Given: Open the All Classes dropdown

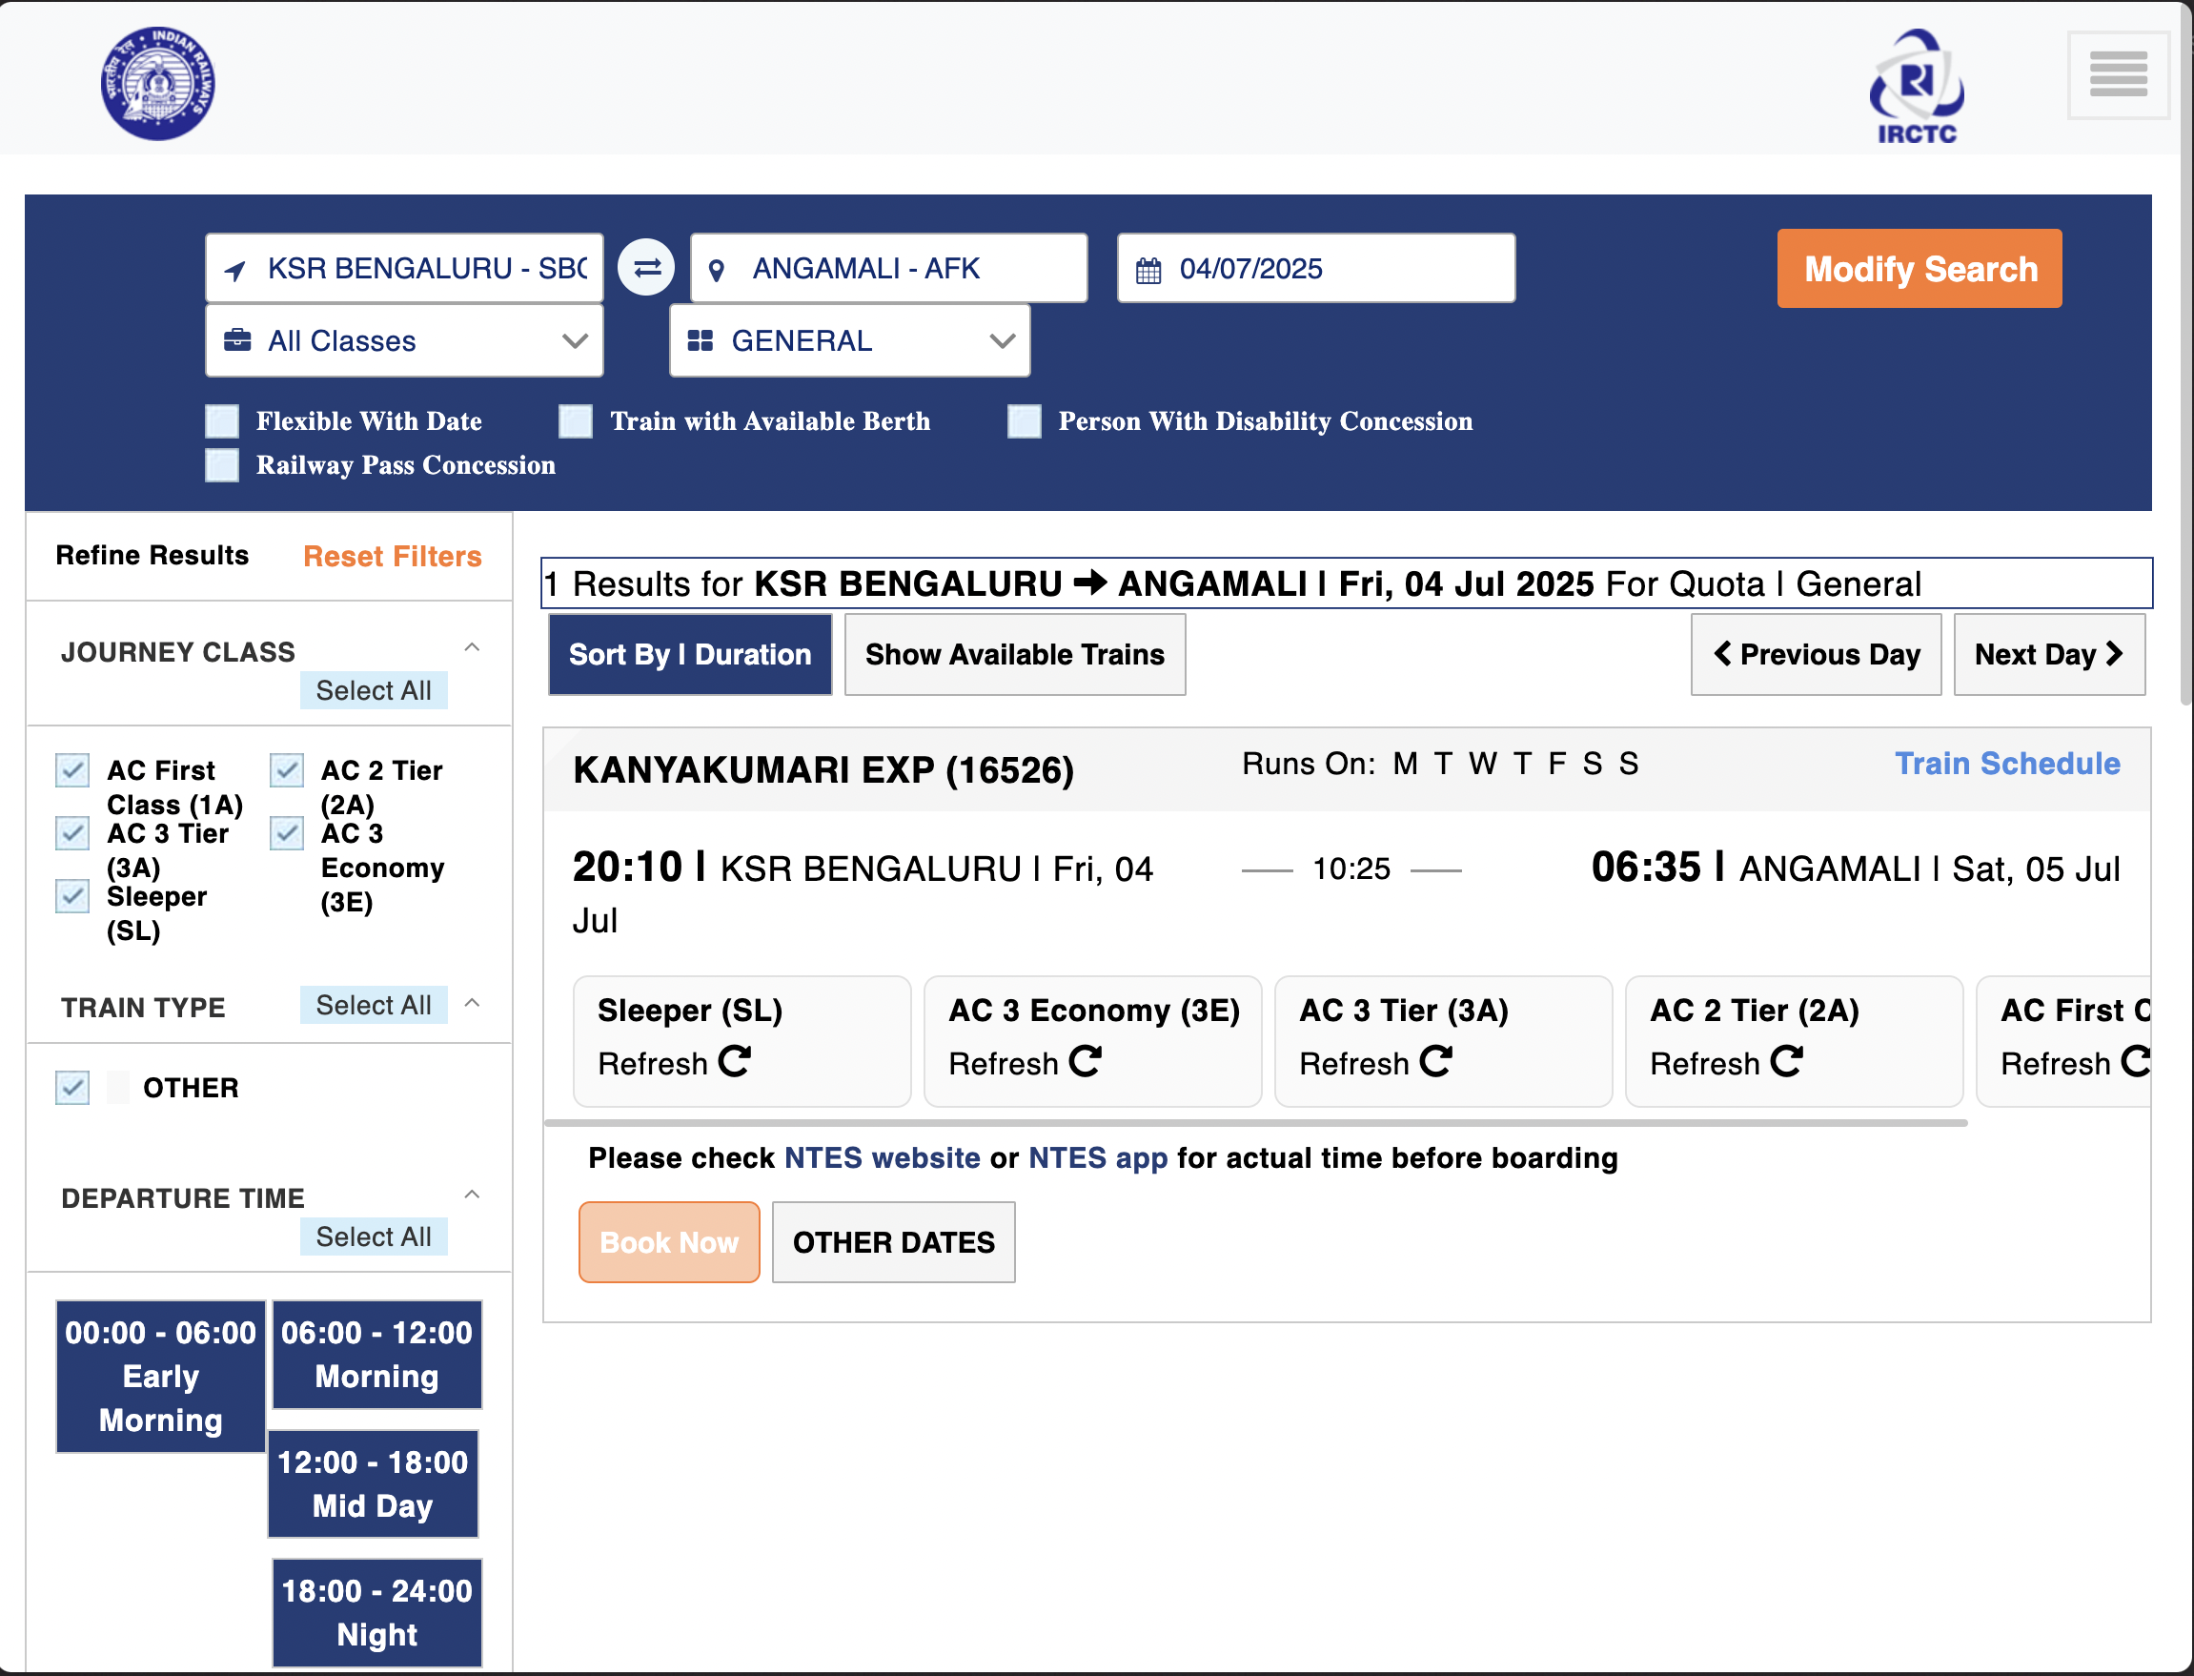Looking at the screenshot, I should coord(404,341).
